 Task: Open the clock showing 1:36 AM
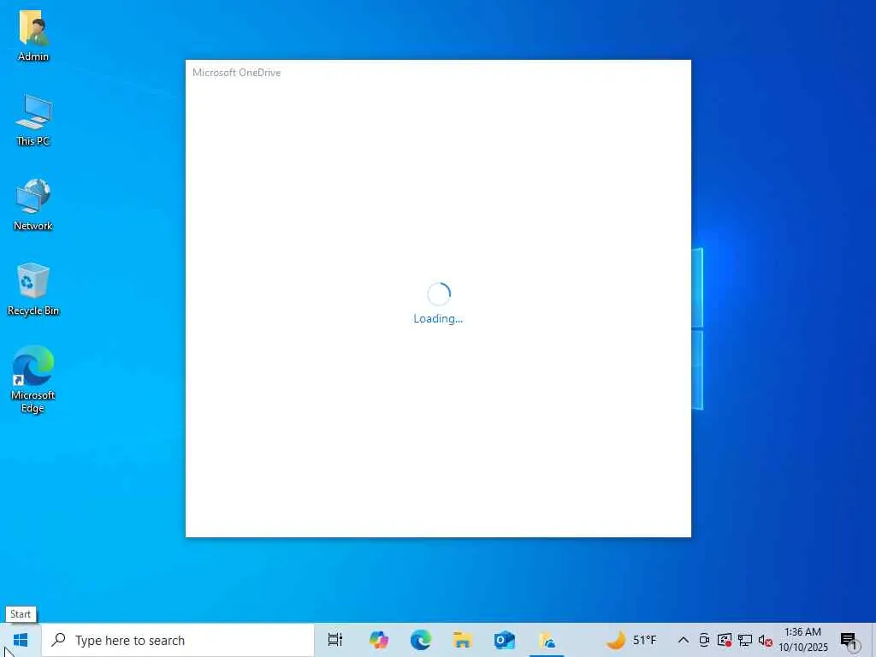[x=802, y=640]
